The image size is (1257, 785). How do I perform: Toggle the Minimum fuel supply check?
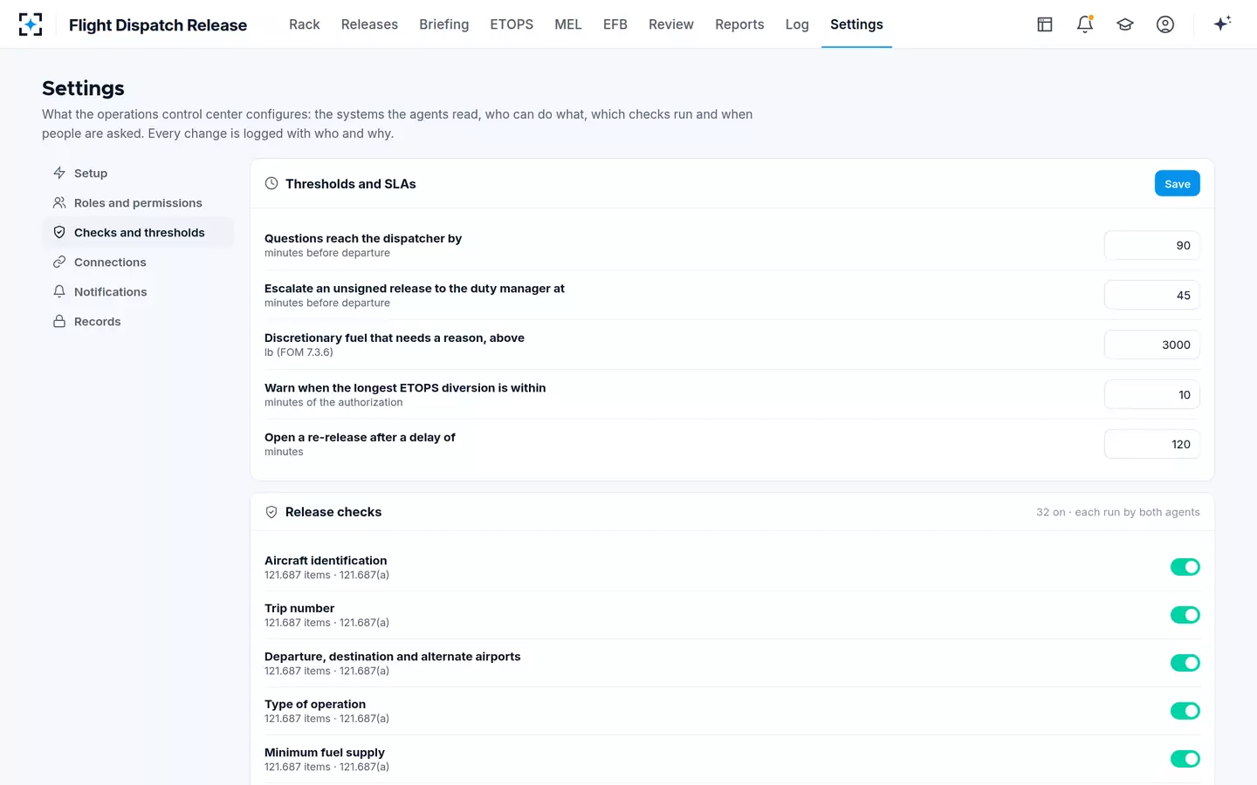(x=1185, y=759)
